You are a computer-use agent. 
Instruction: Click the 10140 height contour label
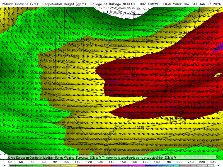pyautogui.click(x=181, y=45)
